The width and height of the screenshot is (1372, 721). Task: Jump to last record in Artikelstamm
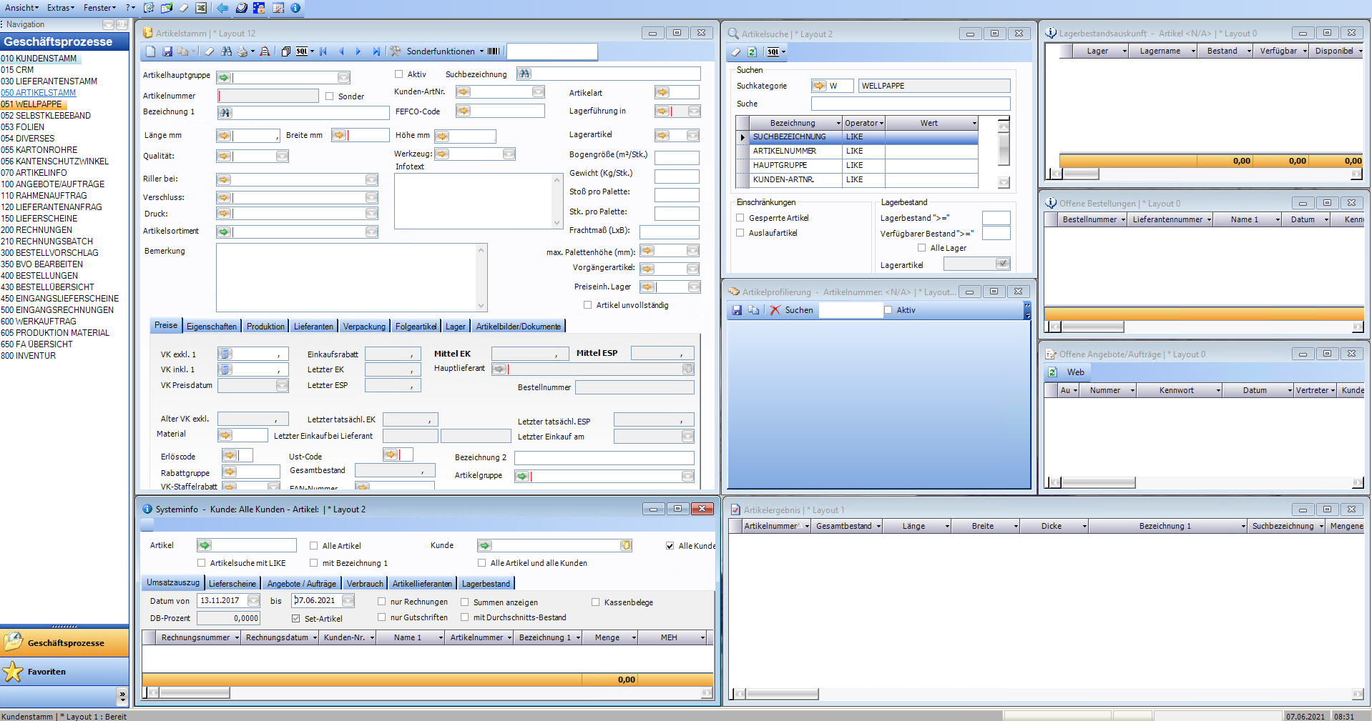click(x=376, y=51)
